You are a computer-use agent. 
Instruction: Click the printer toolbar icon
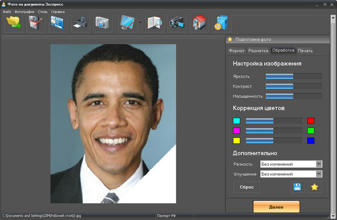pos(80,23)
